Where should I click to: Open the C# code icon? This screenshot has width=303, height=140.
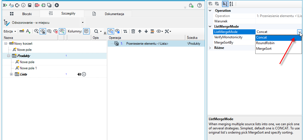(17, 5)
